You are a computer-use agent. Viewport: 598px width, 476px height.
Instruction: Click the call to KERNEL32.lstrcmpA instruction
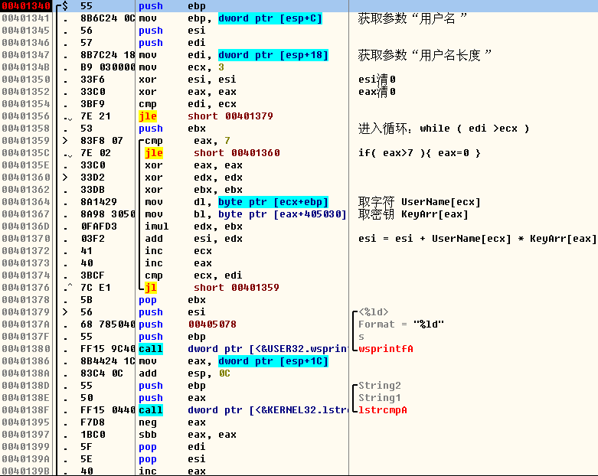pos(243,409)
